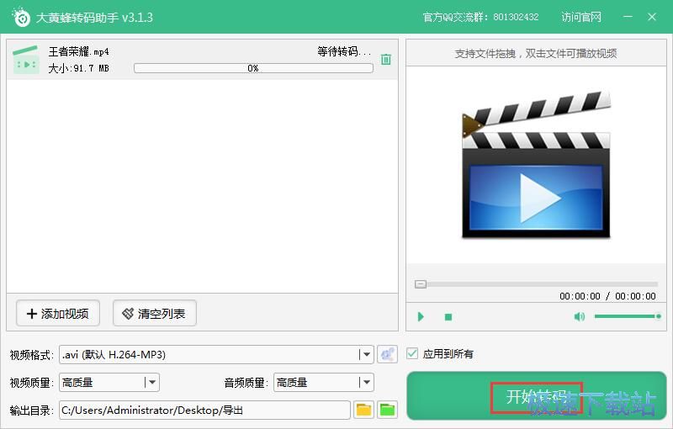Image resolution: width=673 pixels, height=429 pixels.
Task: Click the 0% conversion progress bar
Action: pos(253,68)
